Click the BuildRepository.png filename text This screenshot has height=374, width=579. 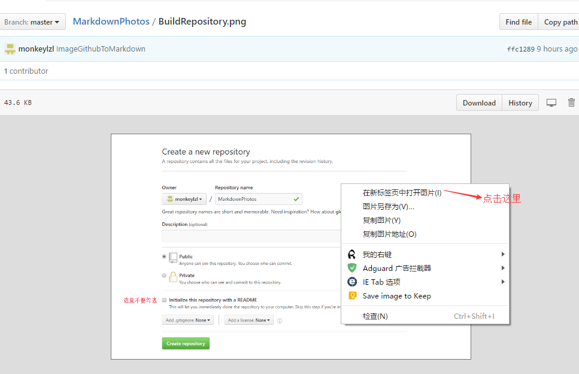point(202,22)
